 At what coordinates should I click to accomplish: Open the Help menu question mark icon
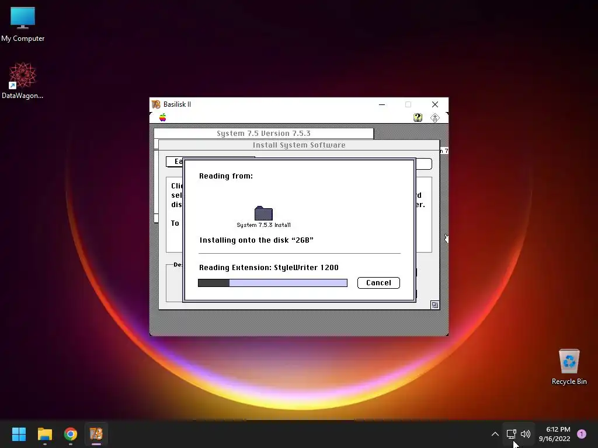pyautogui.click(x=418, y=117)
